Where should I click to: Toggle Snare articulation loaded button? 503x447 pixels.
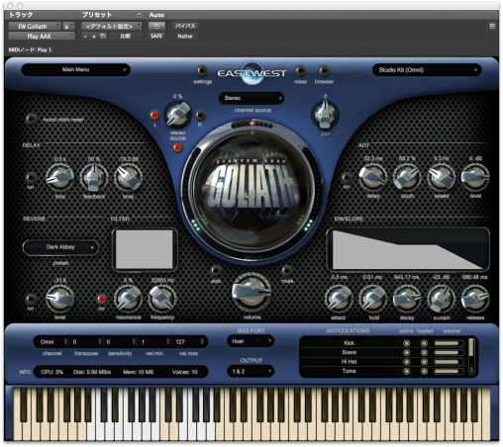[424, 352]
